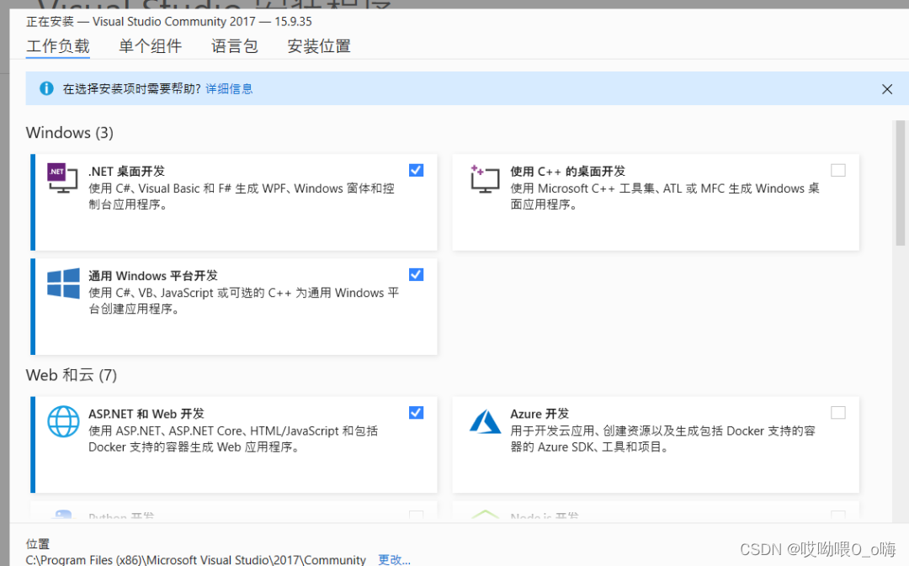
Task: Select the 通用 Windows 平台开发 title text
Action: click(x=153, y=276)
